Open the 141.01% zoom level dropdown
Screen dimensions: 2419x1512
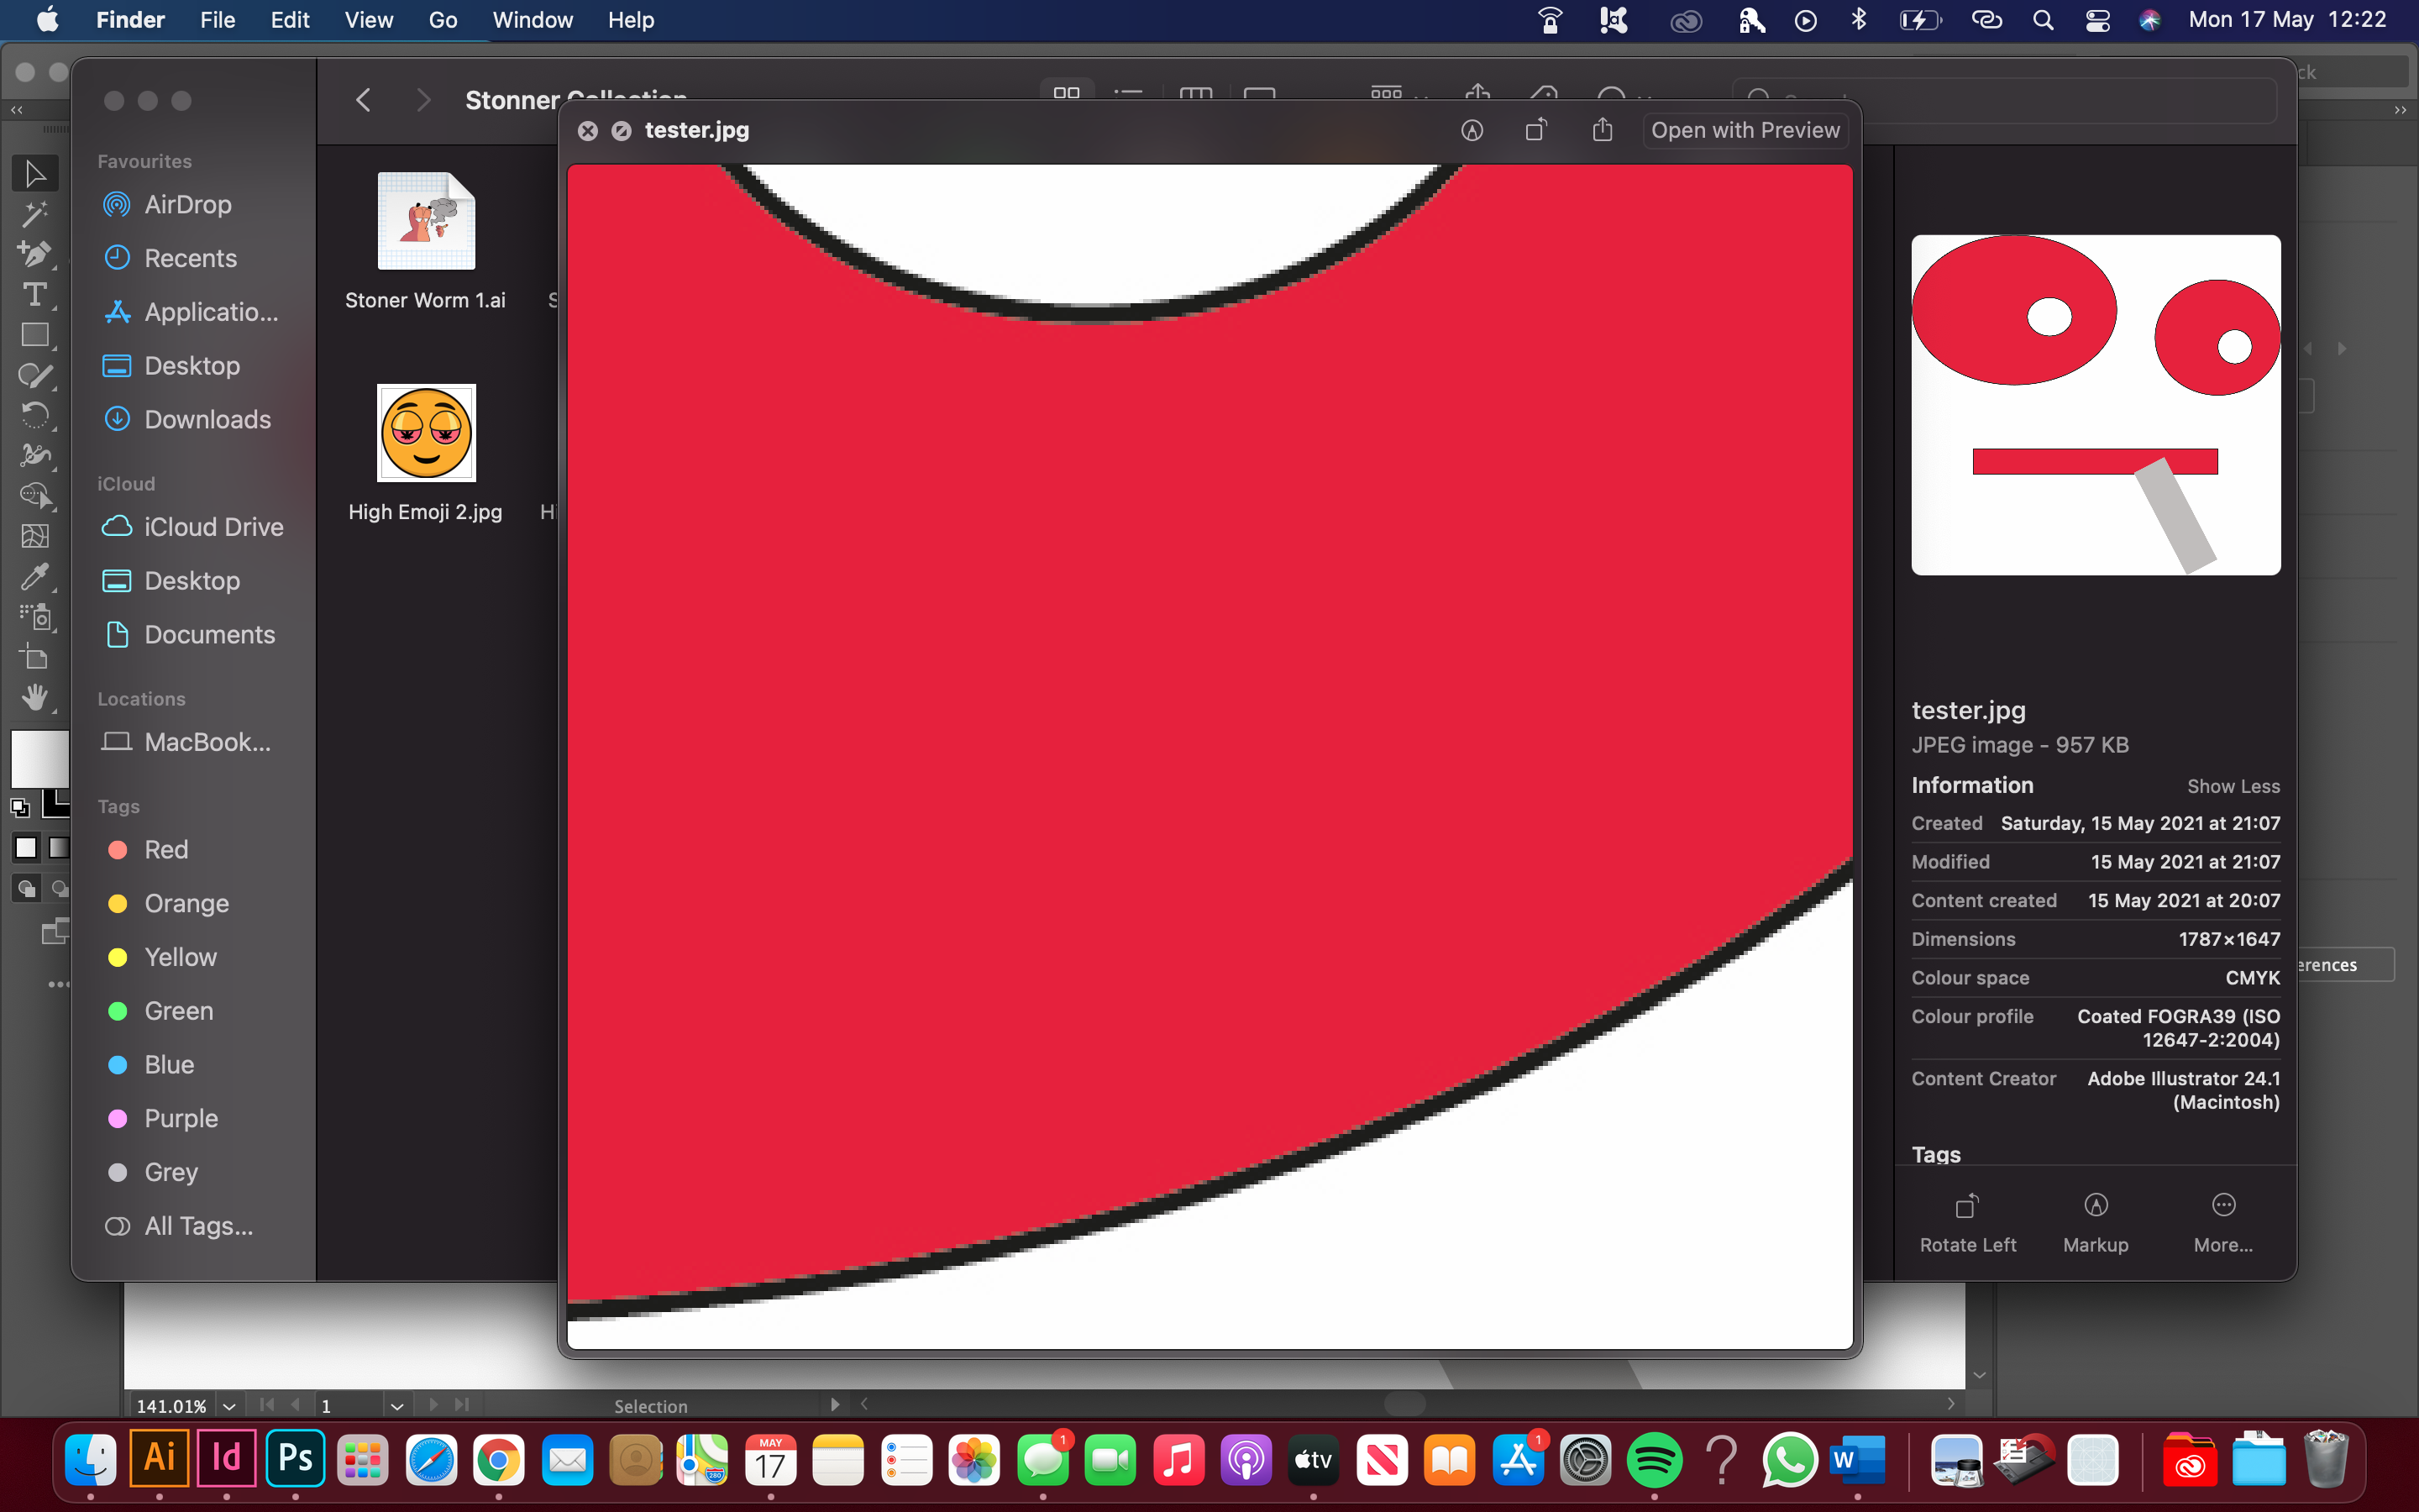tap(230, 1405)
